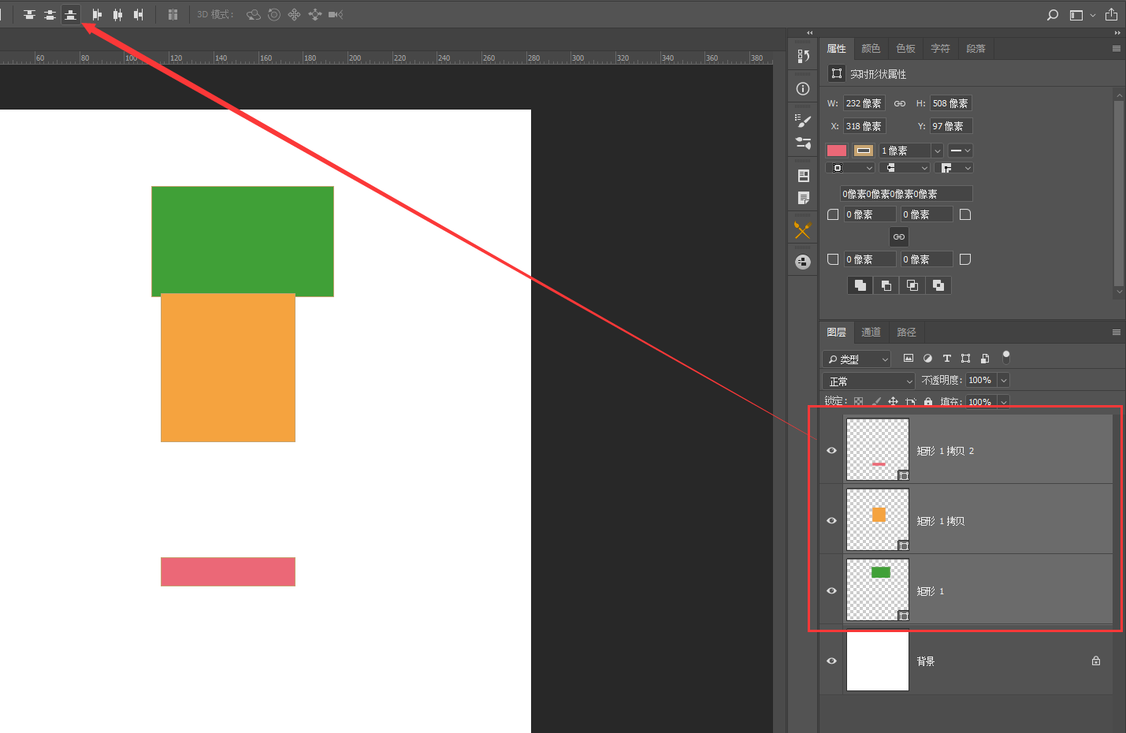This screenshot has width=1126, height=733.
Task: Open the stroke line style dropdown
Action: (961, 151)
